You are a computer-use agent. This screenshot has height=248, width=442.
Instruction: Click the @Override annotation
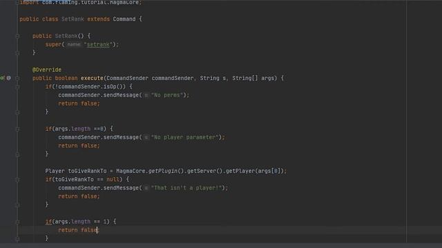(x=47, y=70)
